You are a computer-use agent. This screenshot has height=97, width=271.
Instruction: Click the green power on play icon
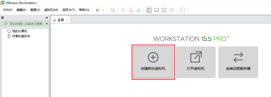coord(98,10)
